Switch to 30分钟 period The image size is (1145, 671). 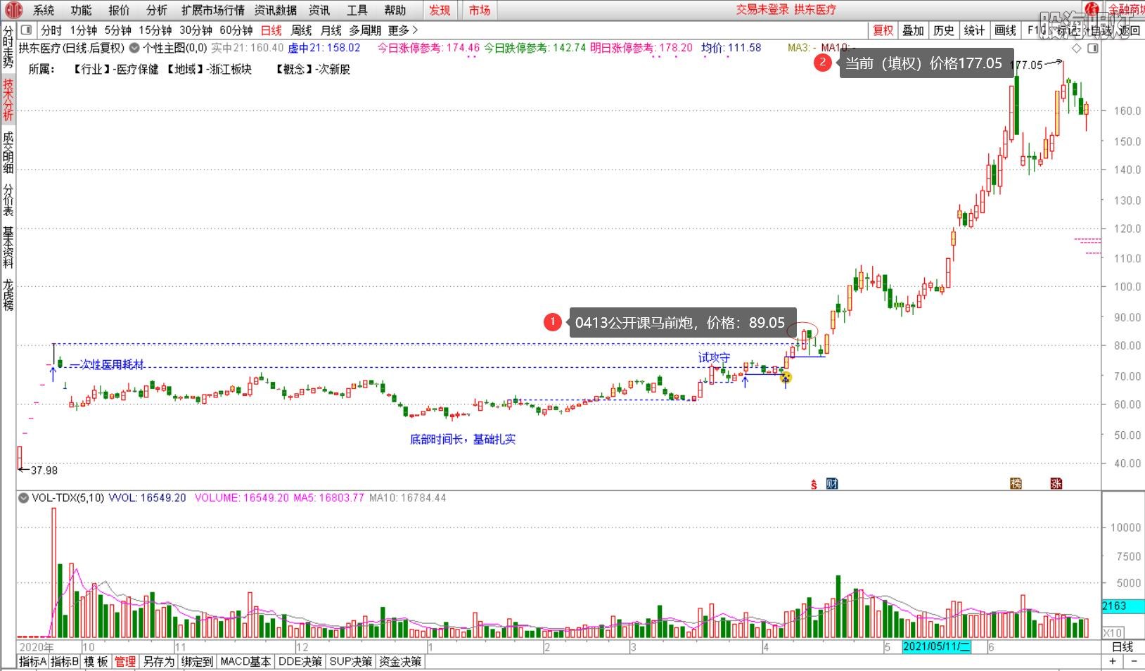[196, 30]
